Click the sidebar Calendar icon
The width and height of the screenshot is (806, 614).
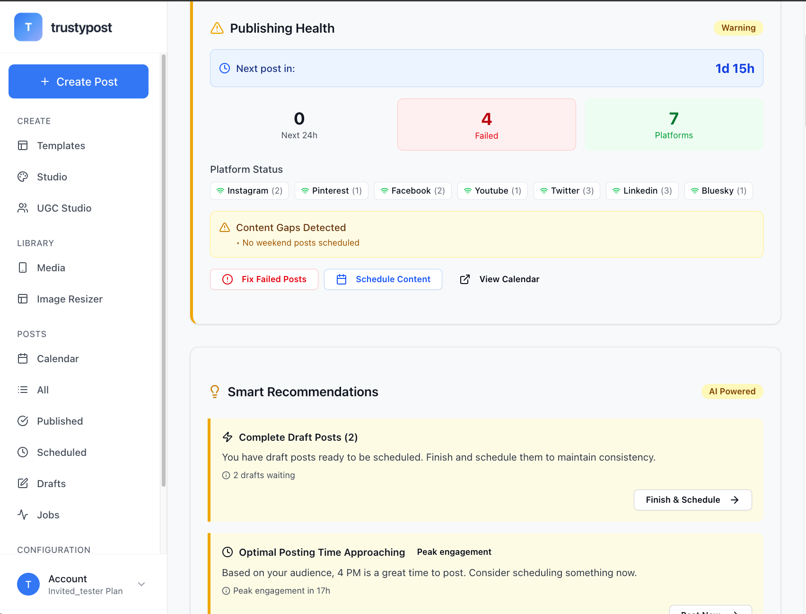click(23, 358)
